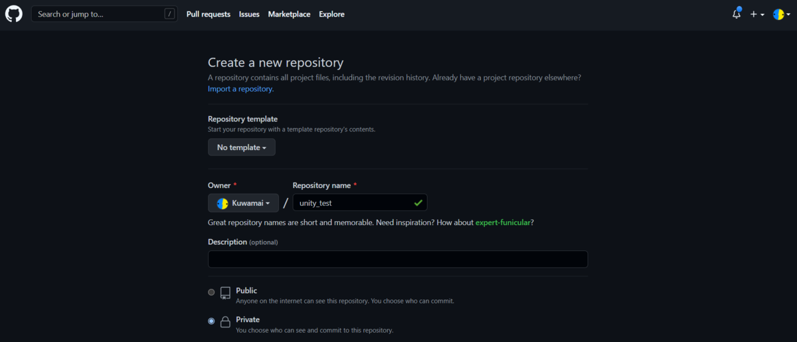The width and height of the screenshot is (797, 342).
Task: Open Marketplace in the header
Action: (289, 14)
